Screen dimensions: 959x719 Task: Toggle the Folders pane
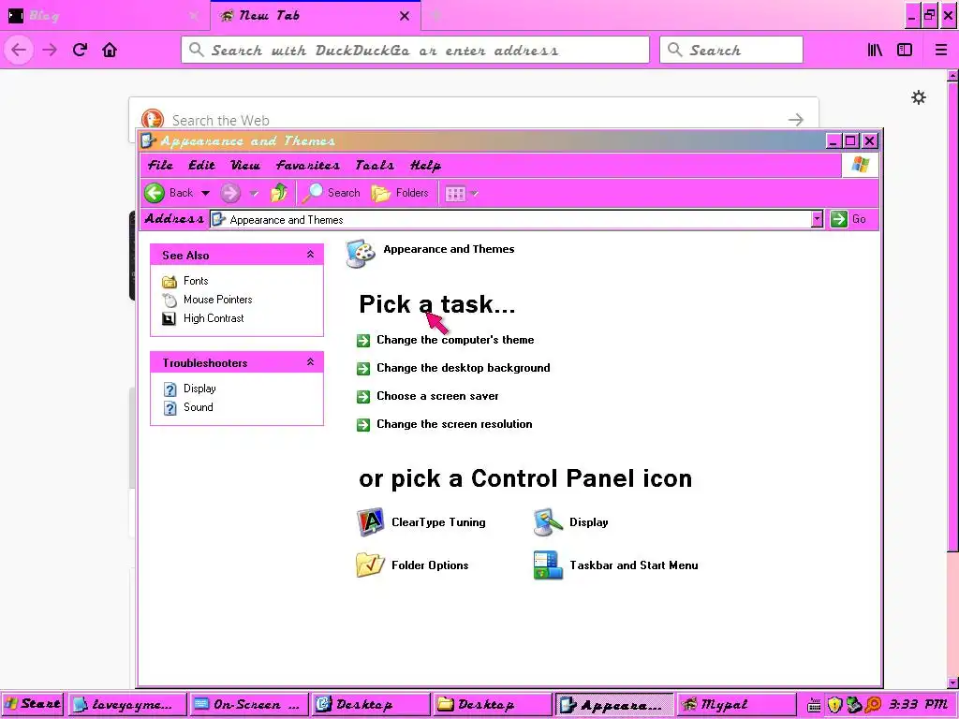point(399,193)
